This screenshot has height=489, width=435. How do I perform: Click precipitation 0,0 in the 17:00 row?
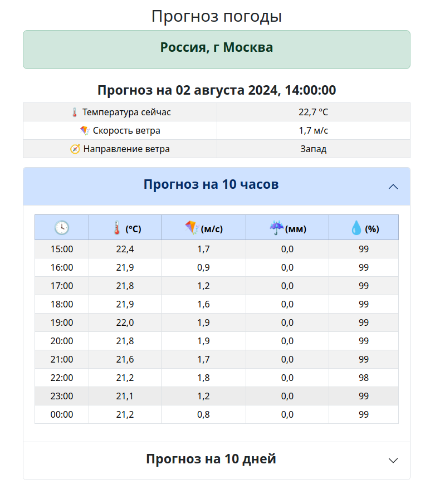coord(287,286)
